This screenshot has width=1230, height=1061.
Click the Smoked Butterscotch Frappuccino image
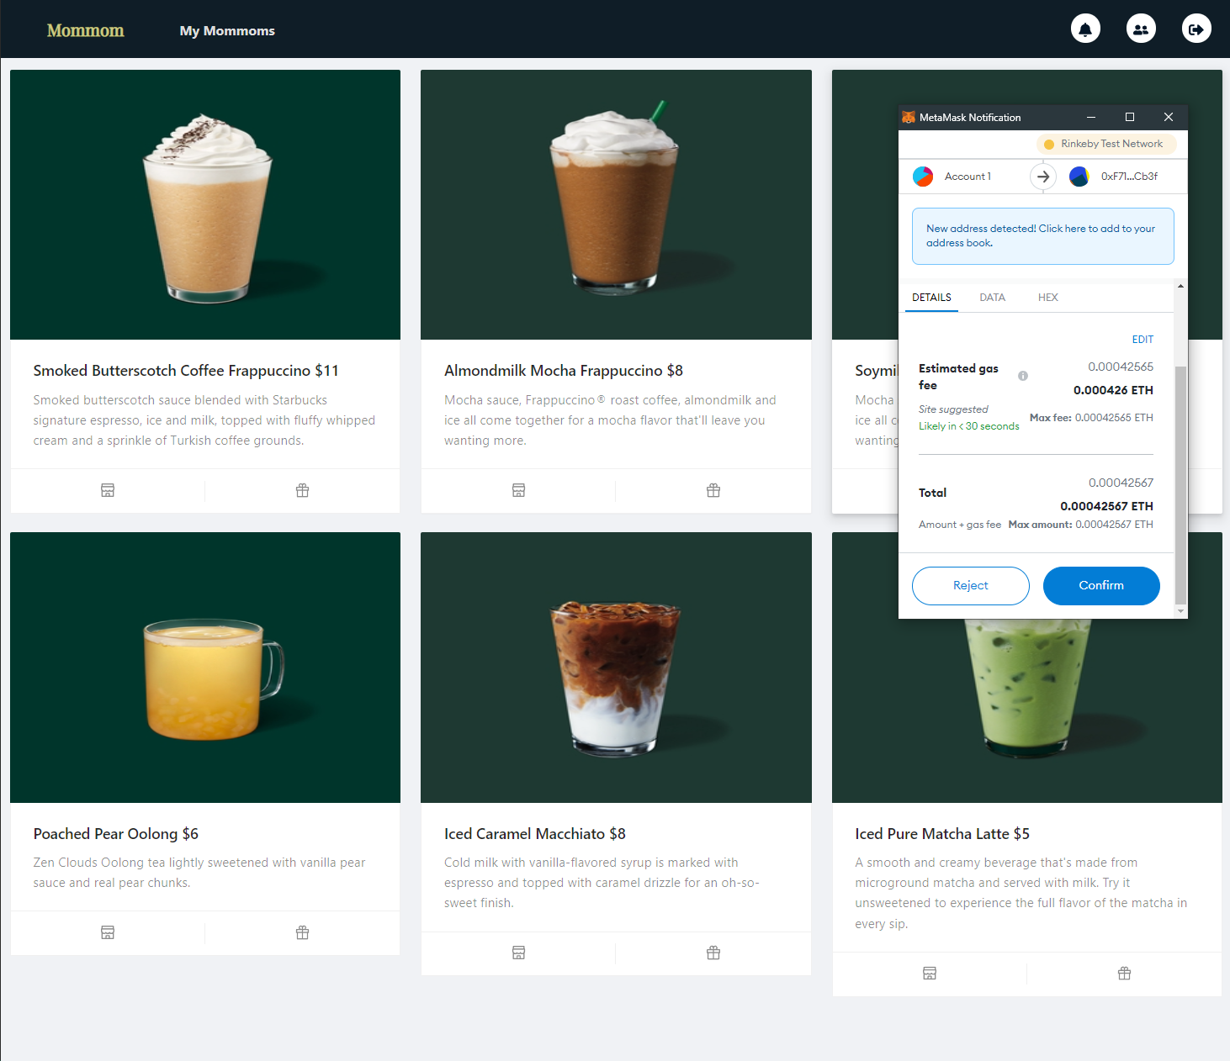point(205,205)
